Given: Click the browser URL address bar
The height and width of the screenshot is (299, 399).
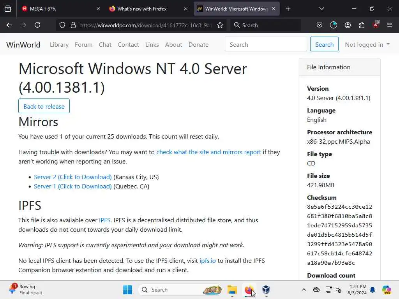Looking at the screenshot, I should click(145, 25).
